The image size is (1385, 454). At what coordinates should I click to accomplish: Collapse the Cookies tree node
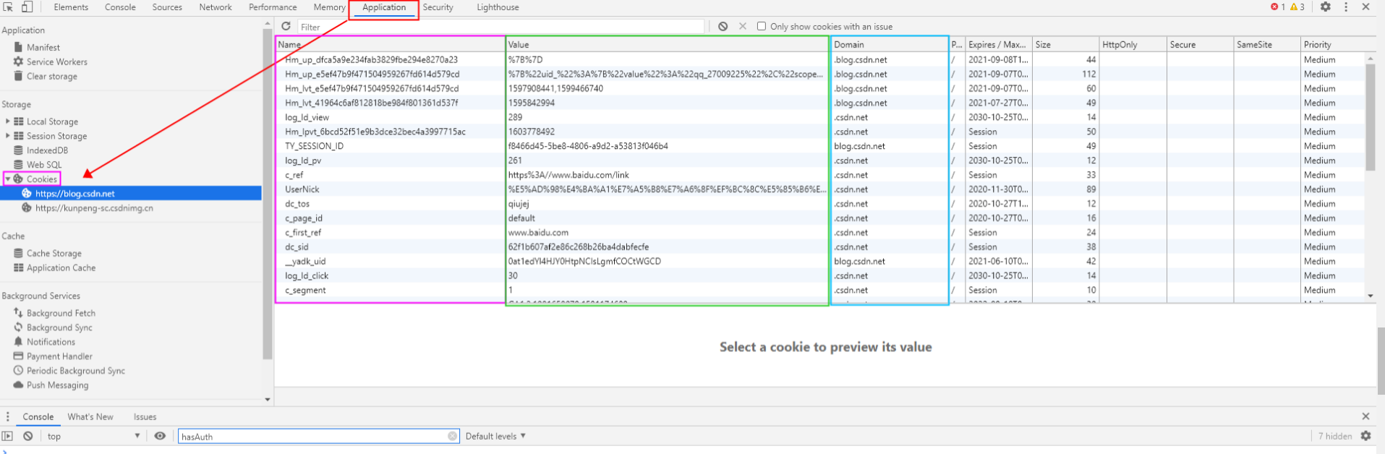click(8, 179)
